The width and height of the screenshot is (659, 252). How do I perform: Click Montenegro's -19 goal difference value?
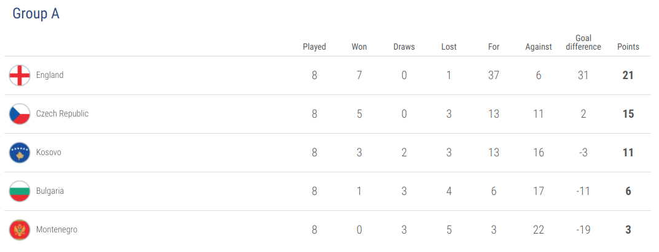(x=583, y=230)
